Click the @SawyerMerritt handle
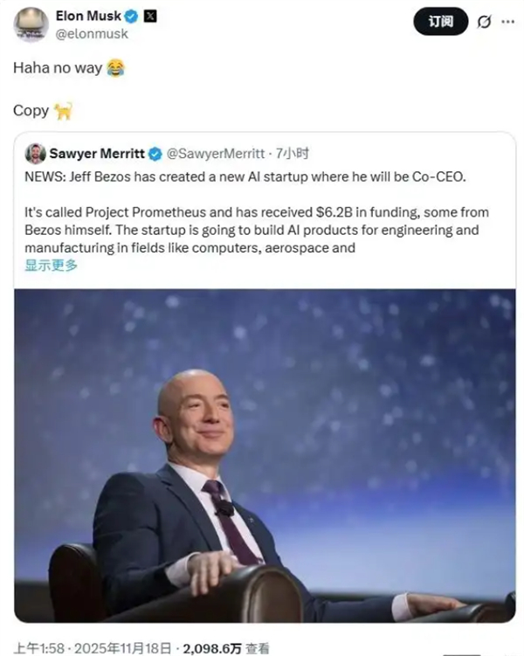 point(215,154)
